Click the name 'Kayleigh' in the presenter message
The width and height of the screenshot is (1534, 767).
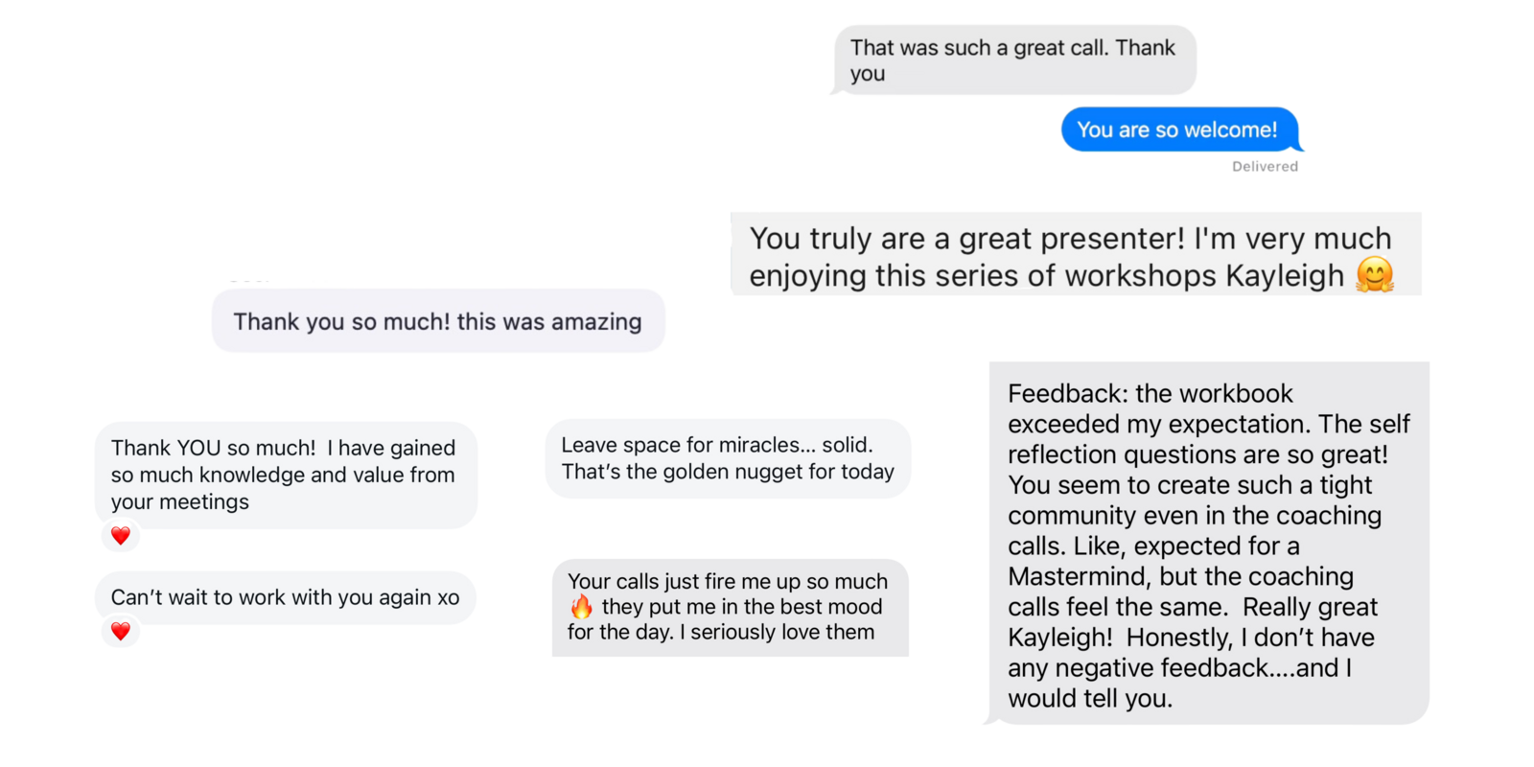[1285, 276]
